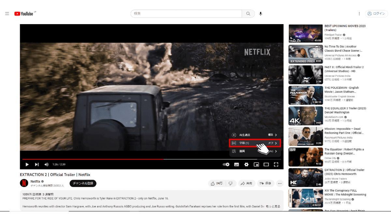Open FAST X Hindi Trailer 2 thumbnail
391x220 pixels.
306,75
